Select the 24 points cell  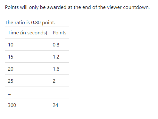(59, 105)
